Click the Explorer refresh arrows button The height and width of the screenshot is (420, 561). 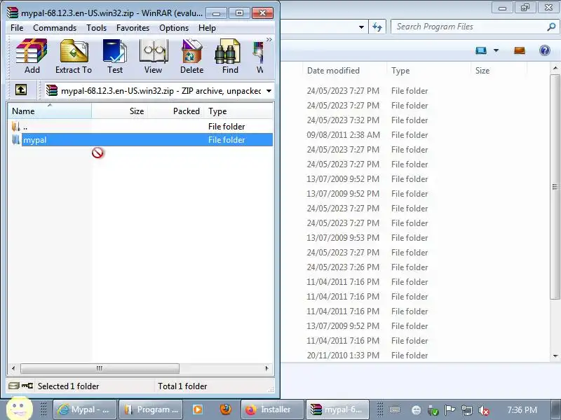(377, 27)
